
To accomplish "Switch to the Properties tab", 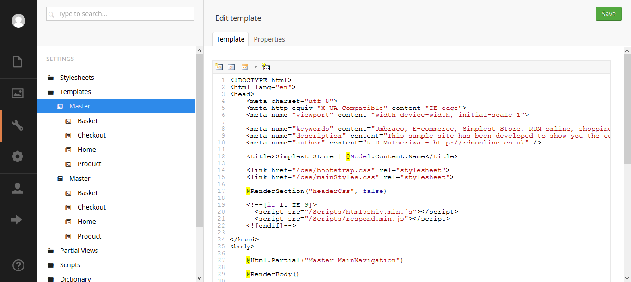I will (x=269, y=39).
